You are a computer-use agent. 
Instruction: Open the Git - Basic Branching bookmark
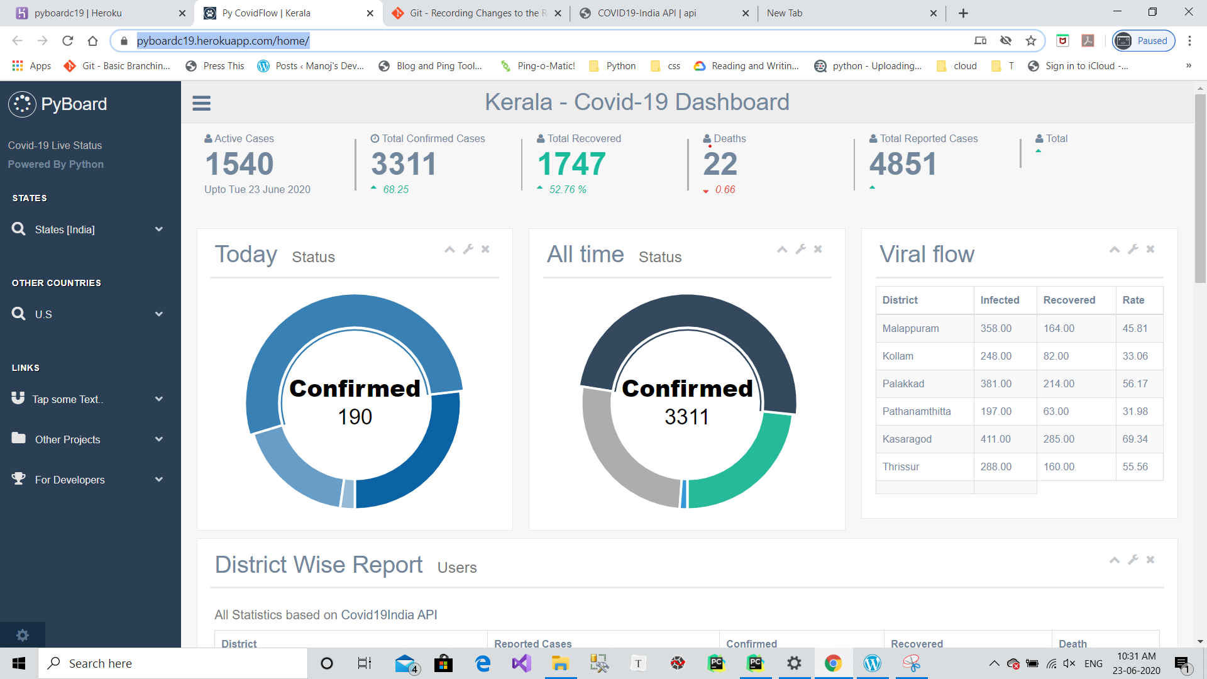[117, 66]
